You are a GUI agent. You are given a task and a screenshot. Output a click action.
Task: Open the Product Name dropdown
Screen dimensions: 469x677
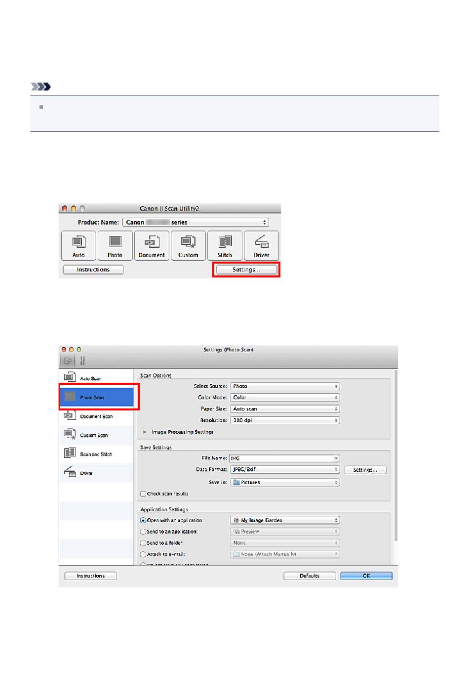point(195,223)
